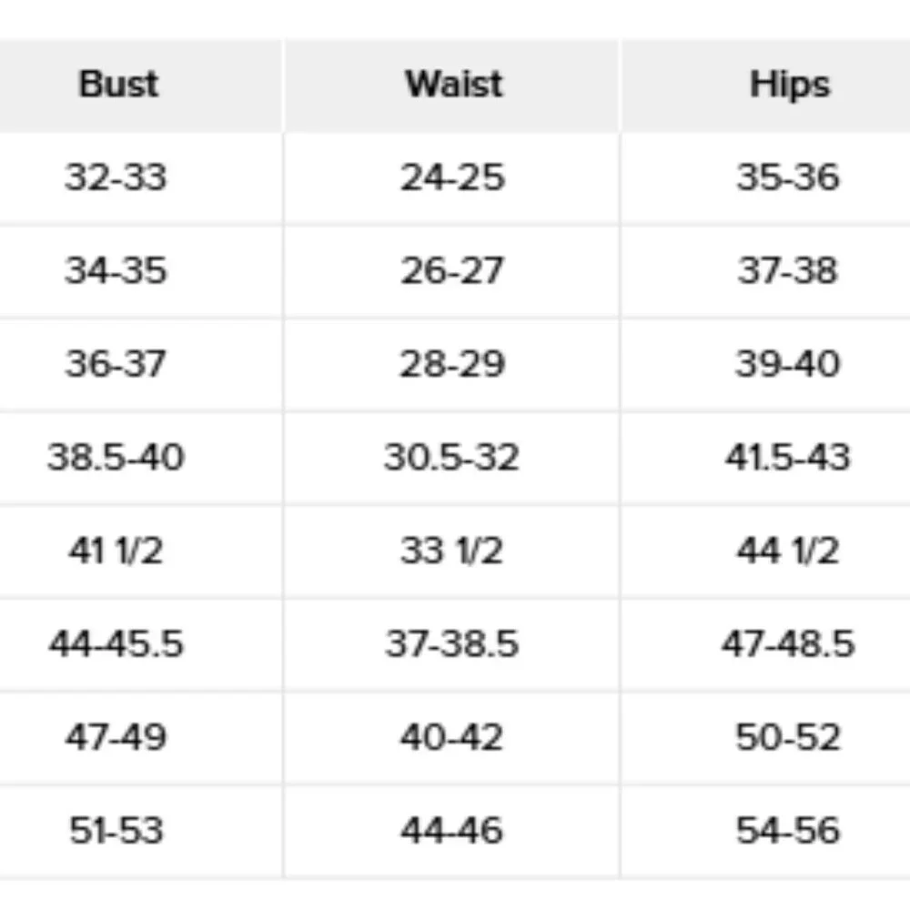Click the 47-49 bust measurement

pos(116,737)
